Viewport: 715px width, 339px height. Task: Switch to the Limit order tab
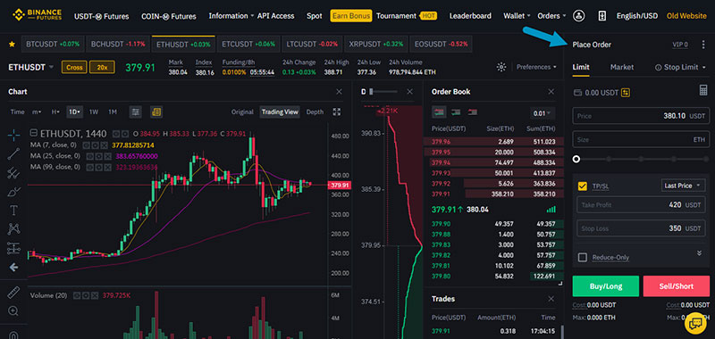pos(581,67)
